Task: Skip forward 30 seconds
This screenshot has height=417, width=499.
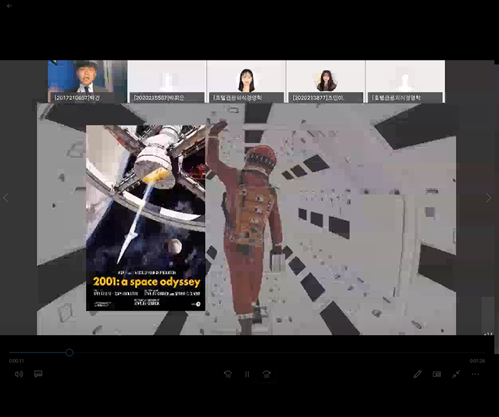Action: (x=266, y=375)
